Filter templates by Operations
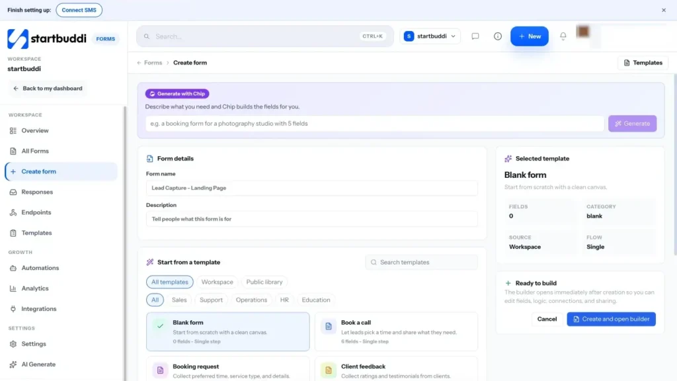Screen dimensions: 677x381 coord(251,300)
